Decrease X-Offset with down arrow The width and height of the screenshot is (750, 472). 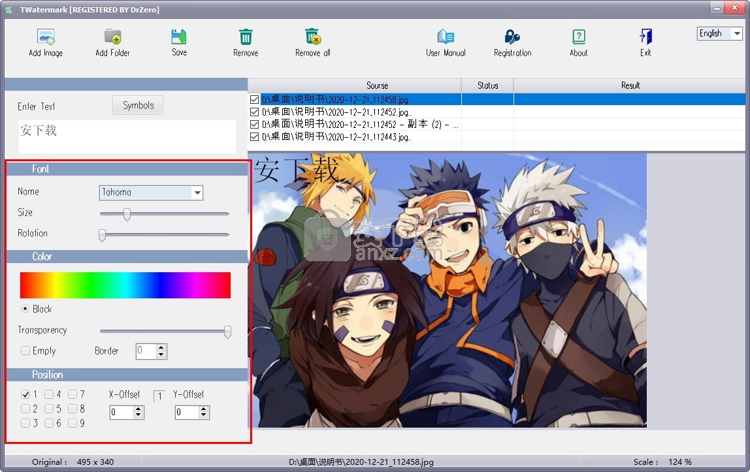(139, 416)
